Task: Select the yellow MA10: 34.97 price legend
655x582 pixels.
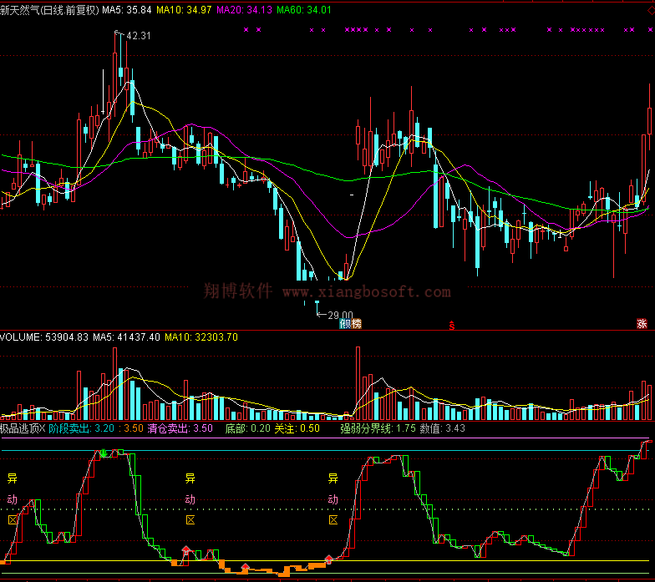Action: [183, 10]
